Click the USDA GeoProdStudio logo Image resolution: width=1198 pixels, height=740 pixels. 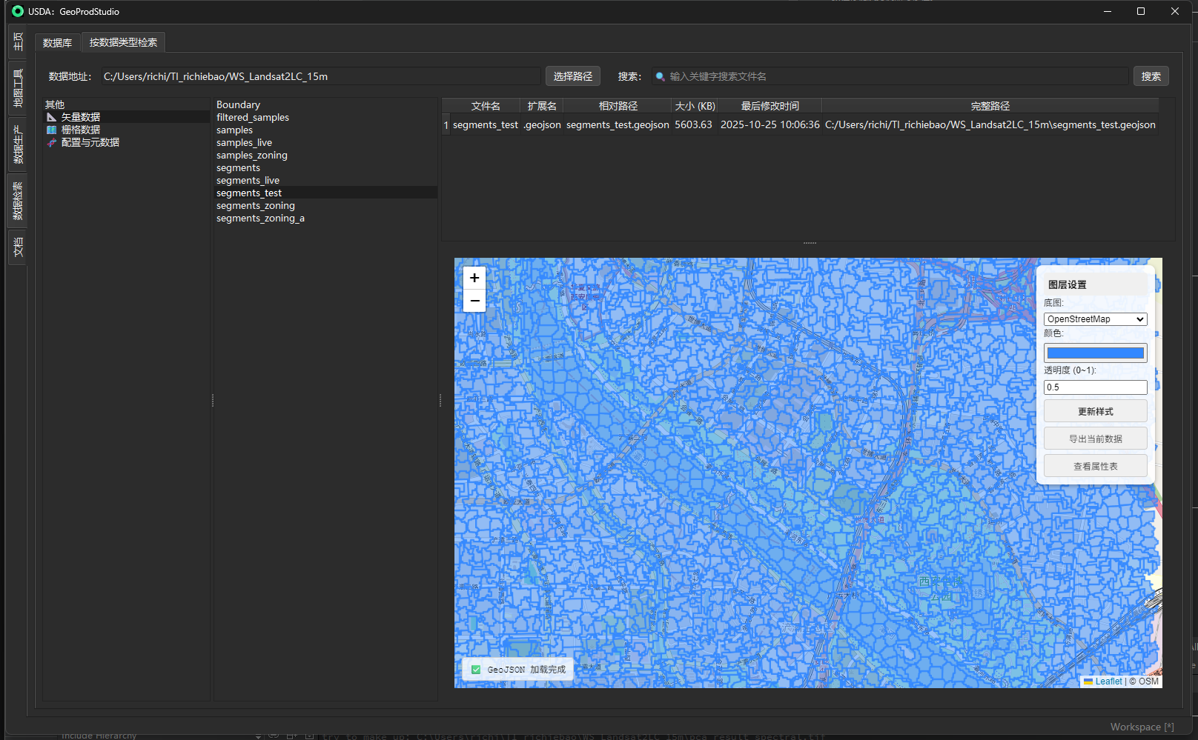(18, 11)
